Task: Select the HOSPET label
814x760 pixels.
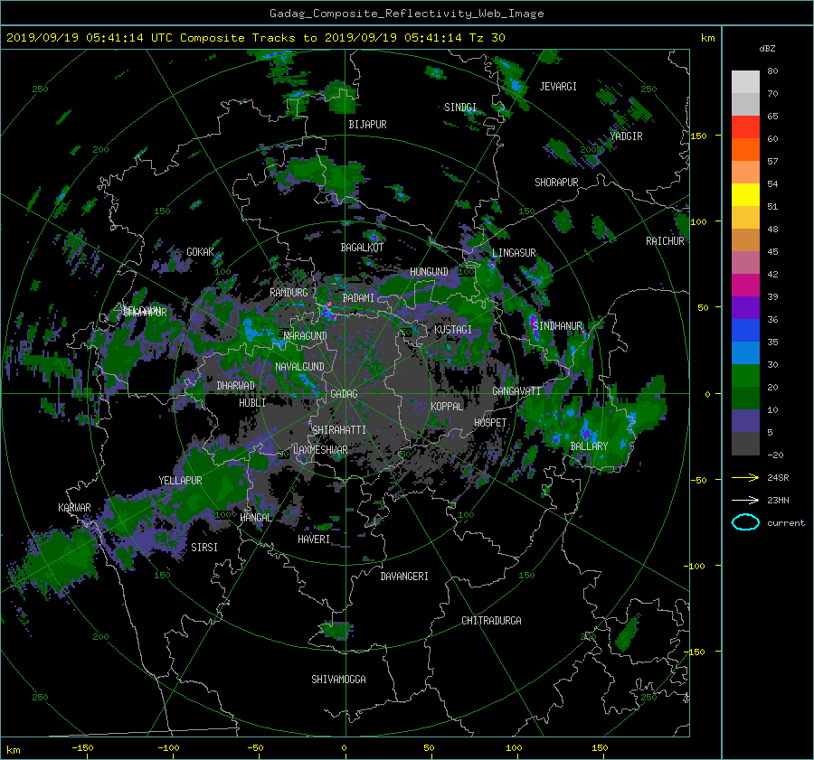Action: pyautogui.click(x=490, y=423)
